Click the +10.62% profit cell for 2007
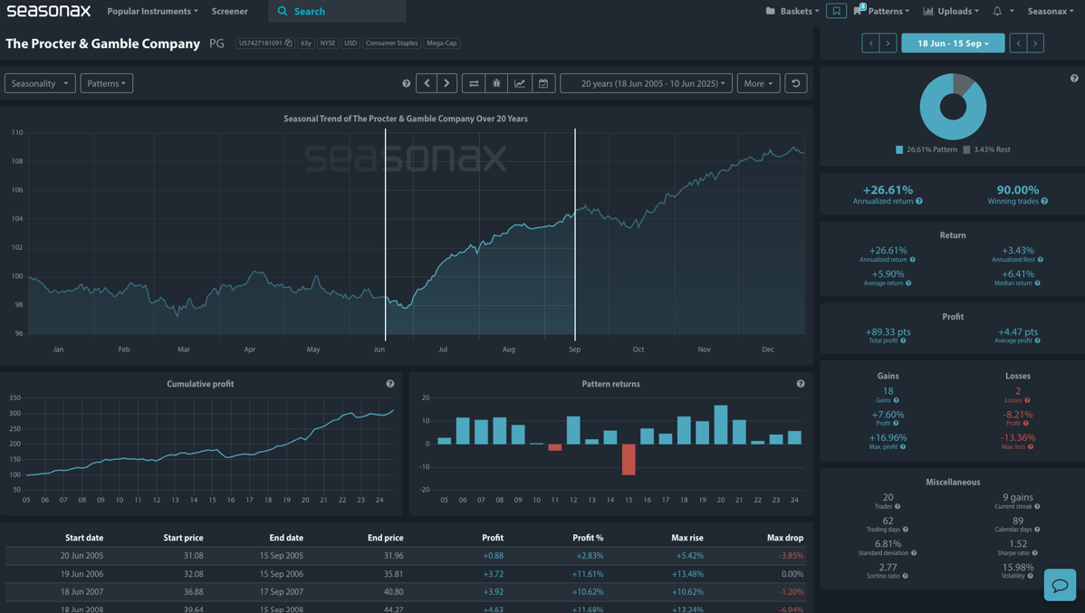The height and width of the screenshot is (613, 1085). tap(588, 591)
